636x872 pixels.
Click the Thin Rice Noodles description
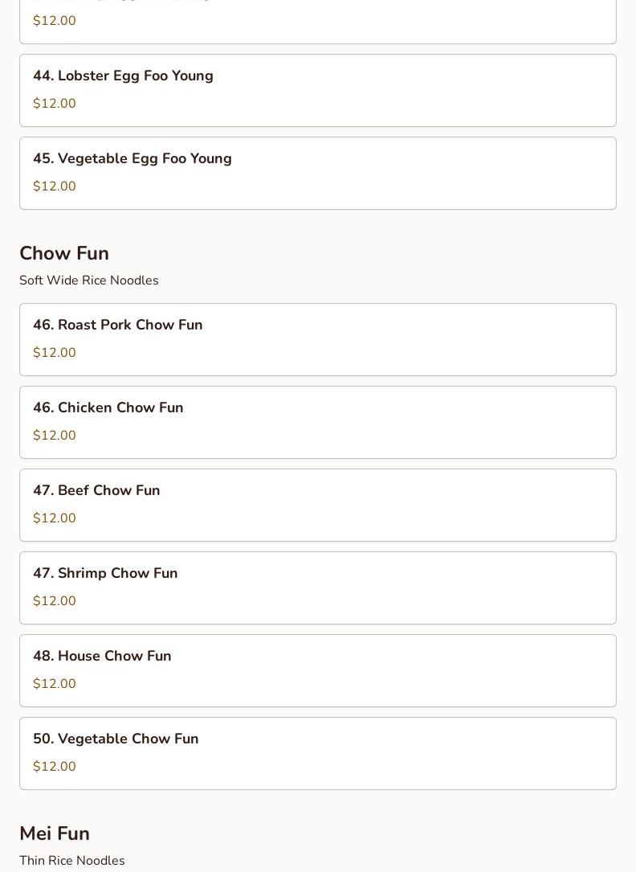coord(72,861)
